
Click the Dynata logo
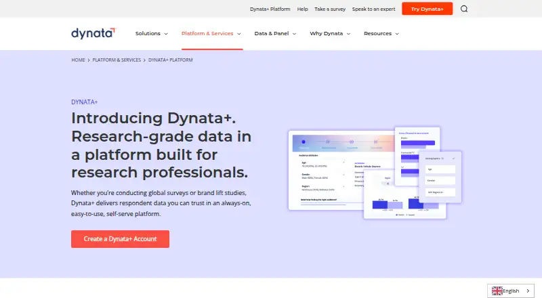(93, 33)
